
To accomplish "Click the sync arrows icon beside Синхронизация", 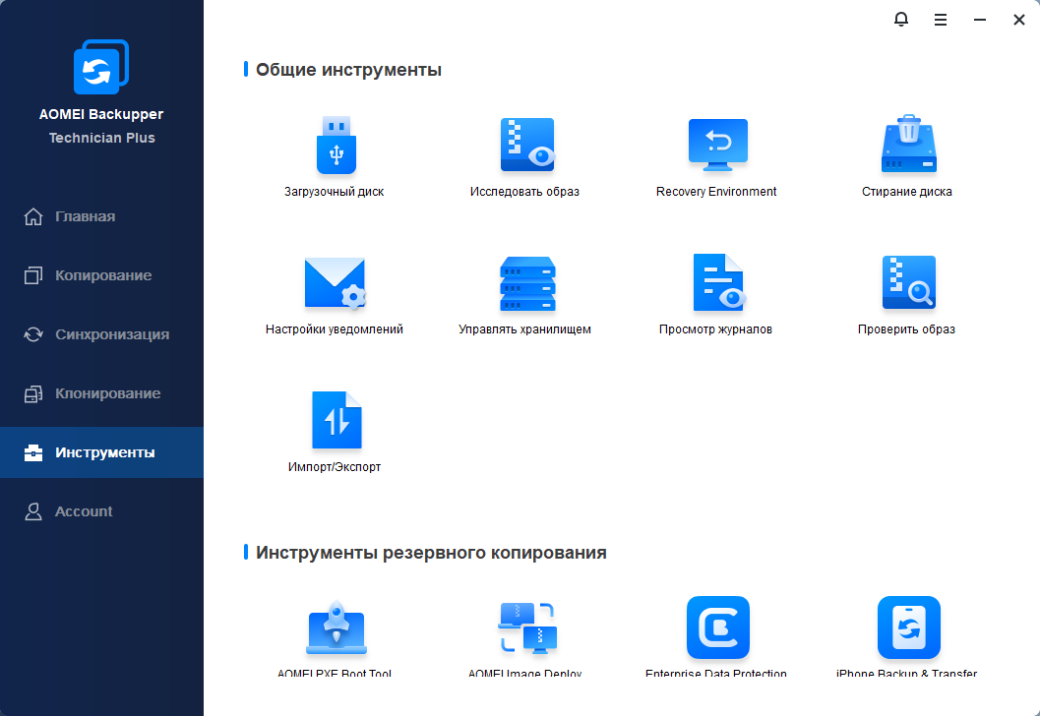I will pyautogui.click(x=33, y=334).
